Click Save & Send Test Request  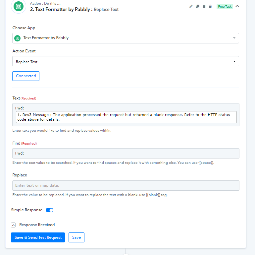click(38, 237)
